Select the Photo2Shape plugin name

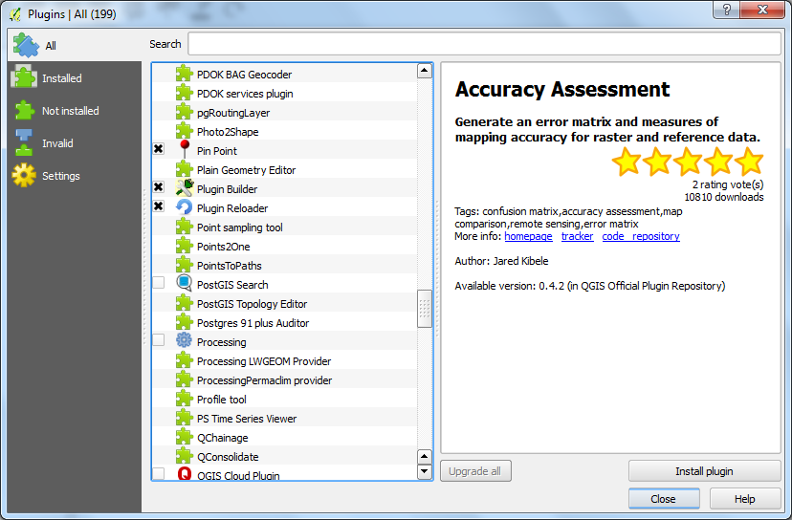(228, 132)
